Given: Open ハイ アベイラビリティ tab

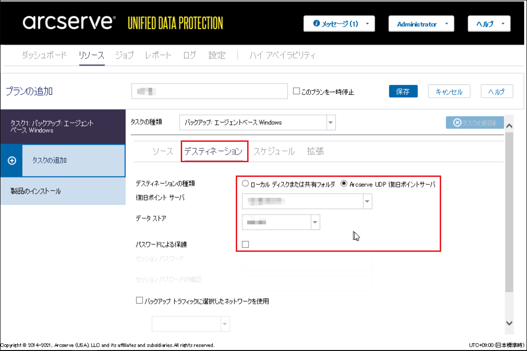Looking at the screenshot, I should pos(282,55).
